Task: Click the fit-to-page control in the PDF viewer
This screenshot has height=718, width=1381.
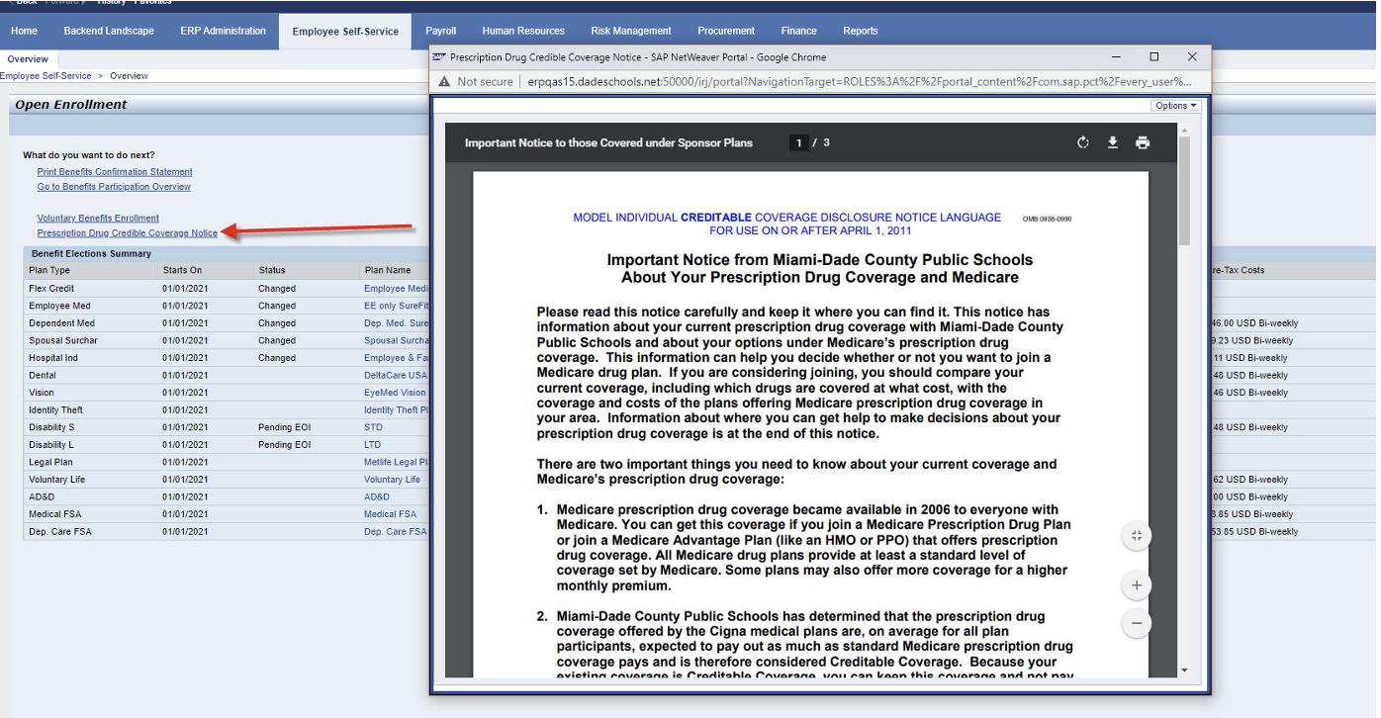Action: click(1136, 535)
